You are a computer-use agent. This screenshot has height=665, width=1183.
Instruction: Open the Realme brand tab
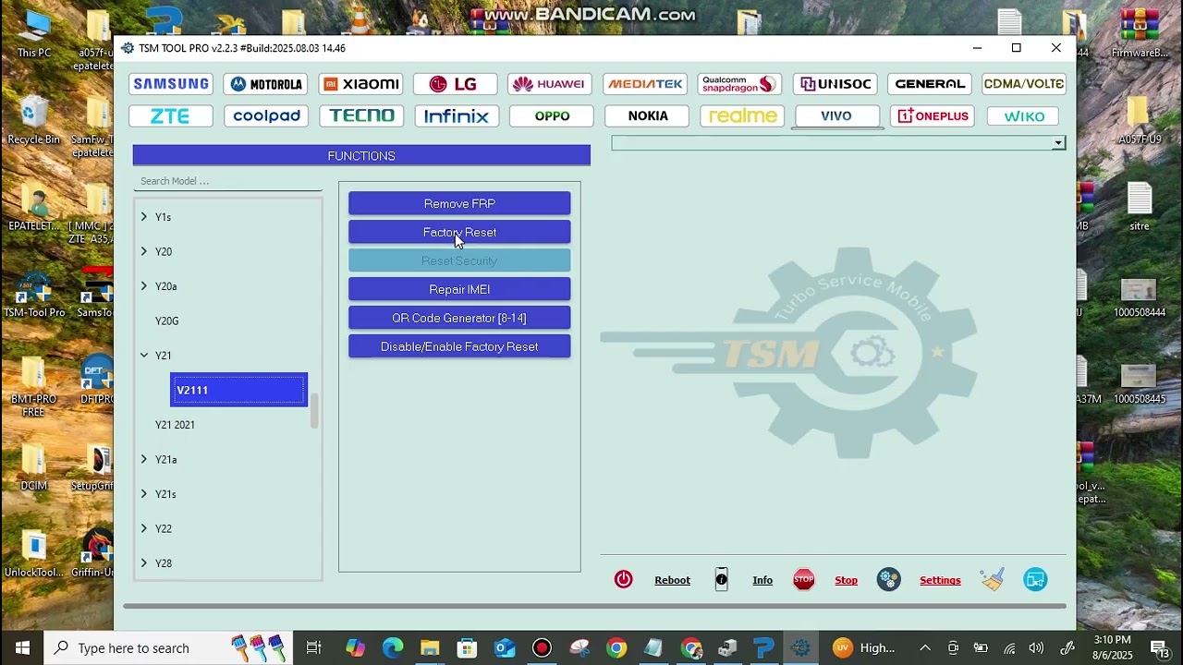tap(742, 116)
